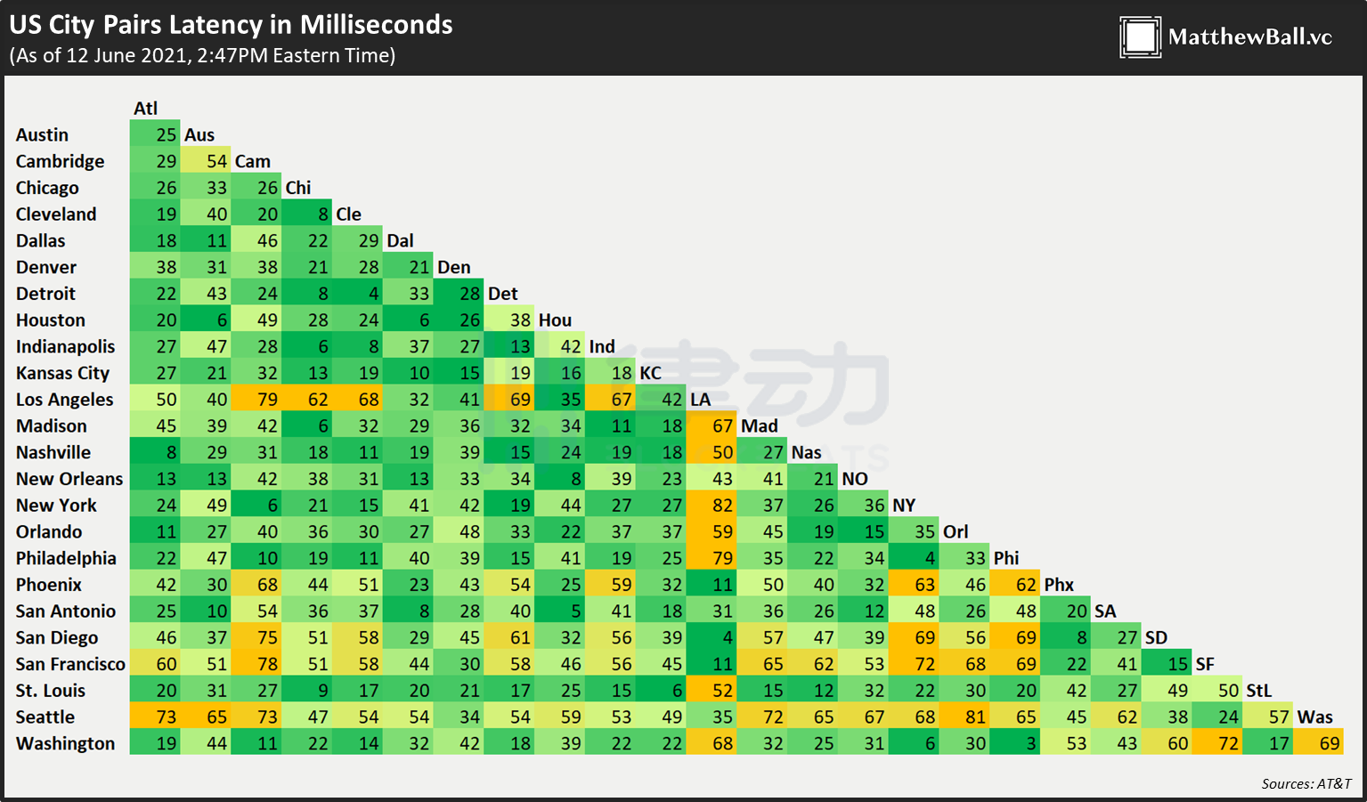Click the Sources: AT&T footnote

pos(1306,783)
